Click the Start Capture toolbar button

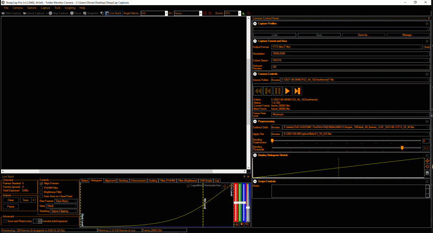tap(11, 13)
